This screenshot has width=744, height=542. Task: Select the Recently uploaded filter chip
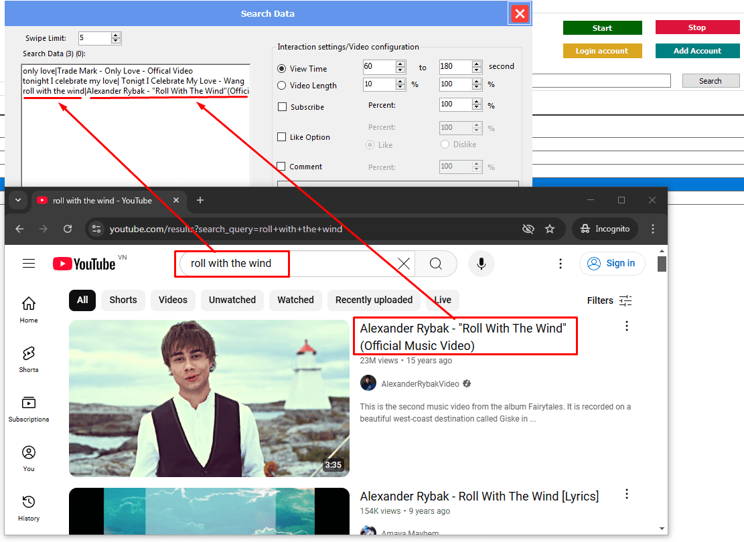click(x=374, y=300)
